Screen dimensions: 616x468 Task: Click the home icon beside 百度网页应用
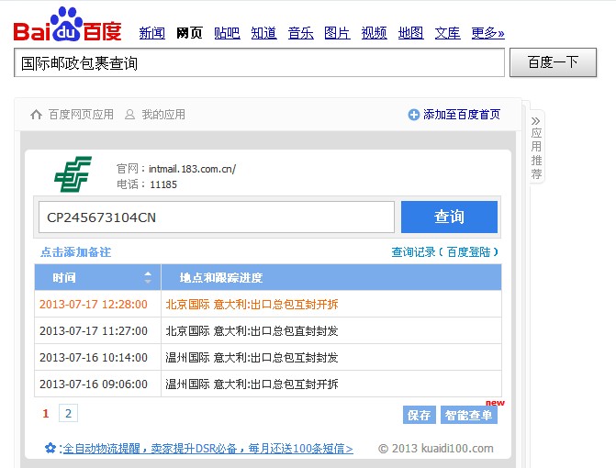pyautogui.click(x=36, y=115)
